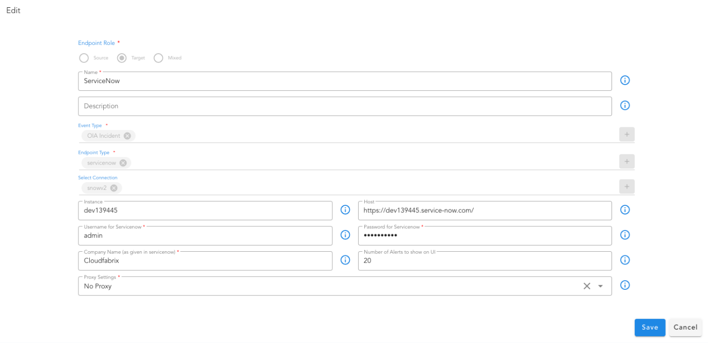This screenshot has width=708, height=343.
Task: Remove the snowv2 connection chip
Action: [114, 188]
